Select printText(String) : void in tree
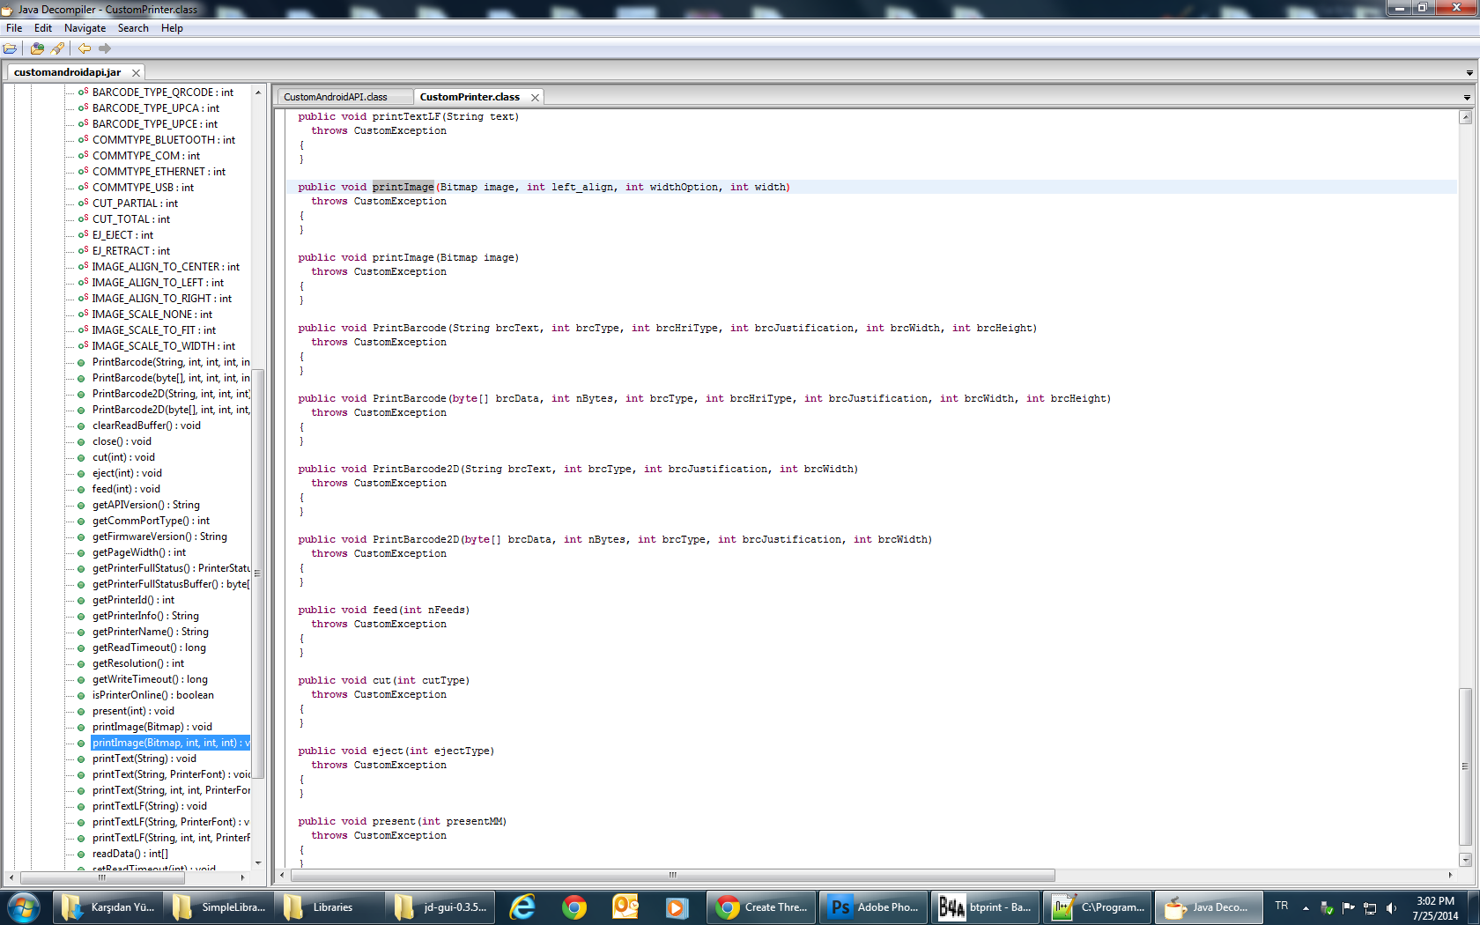 pos(144,758)
